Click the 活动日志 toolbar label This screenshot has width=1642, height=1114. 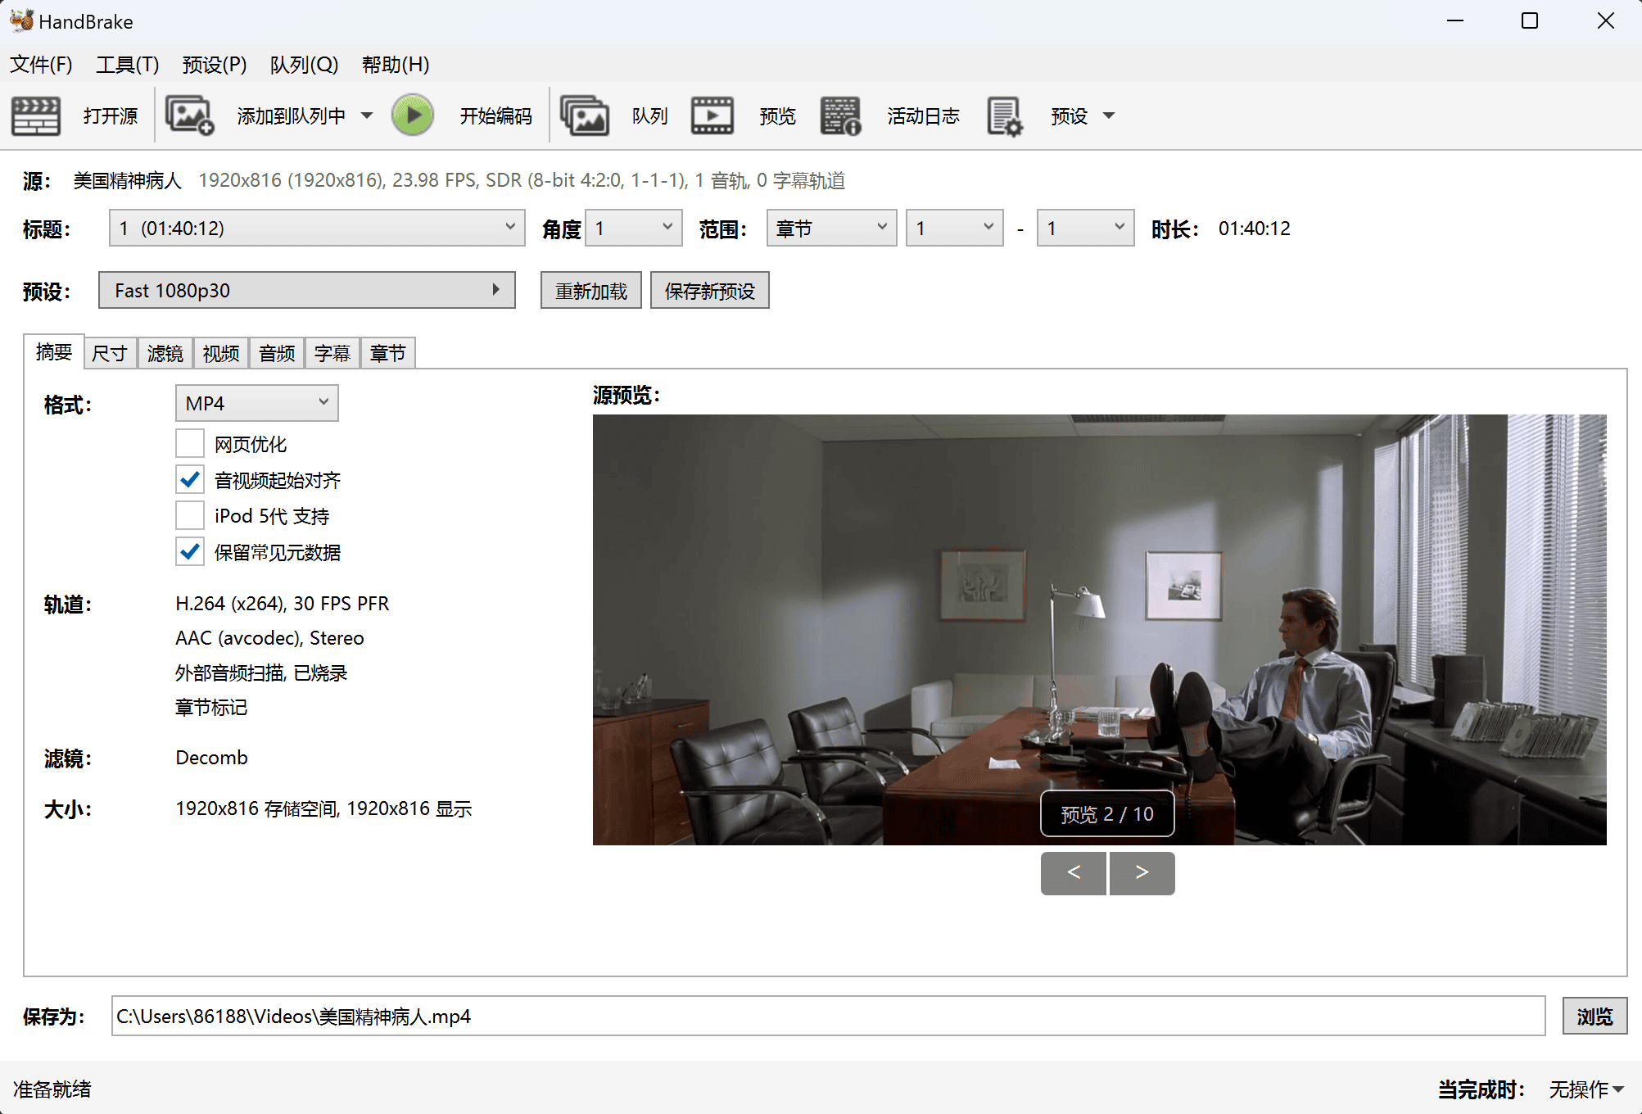click(x=923, y=115)
